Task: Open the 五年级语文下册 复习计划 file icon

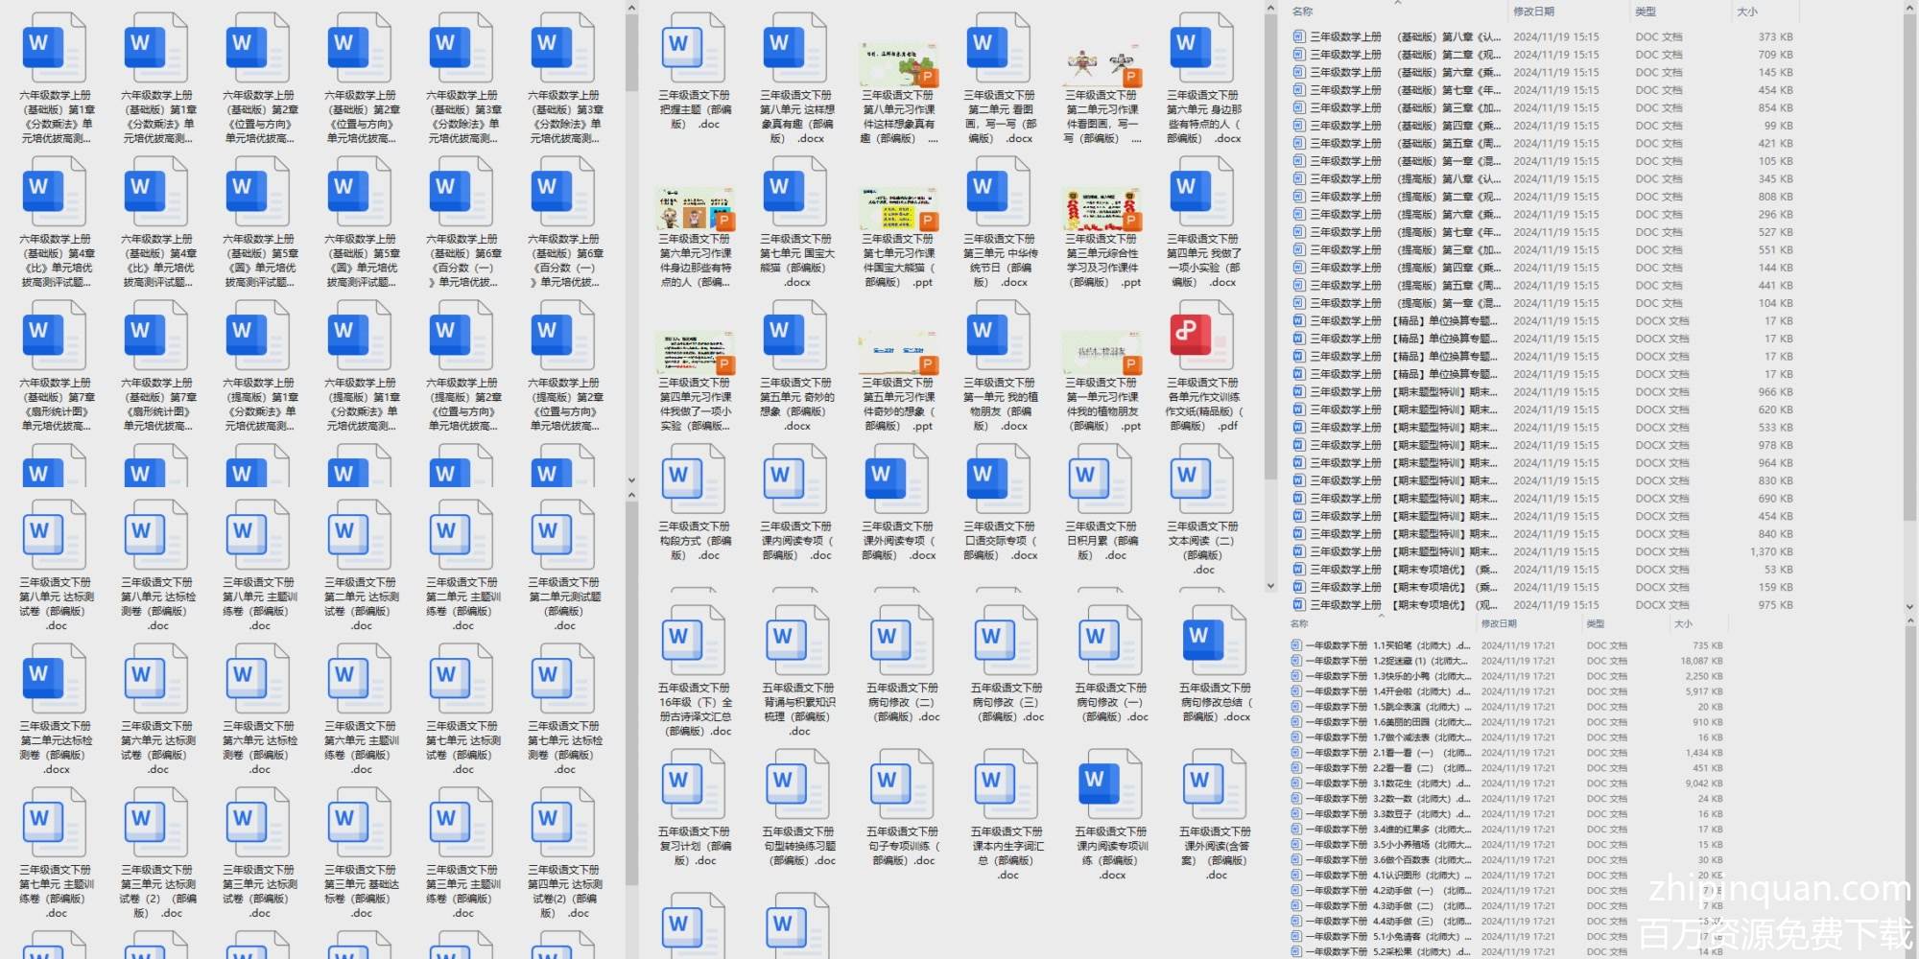Action: point(694,784)
